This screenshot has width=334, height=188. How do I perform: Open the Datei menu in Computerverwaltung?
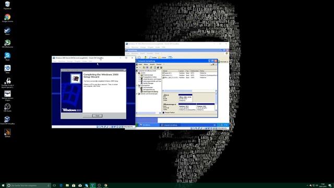coord(140,64)
